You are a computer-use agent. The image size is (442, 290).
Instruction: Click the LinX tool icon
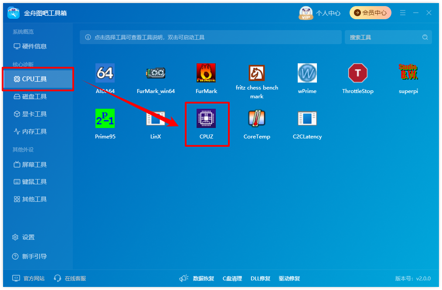156,118
